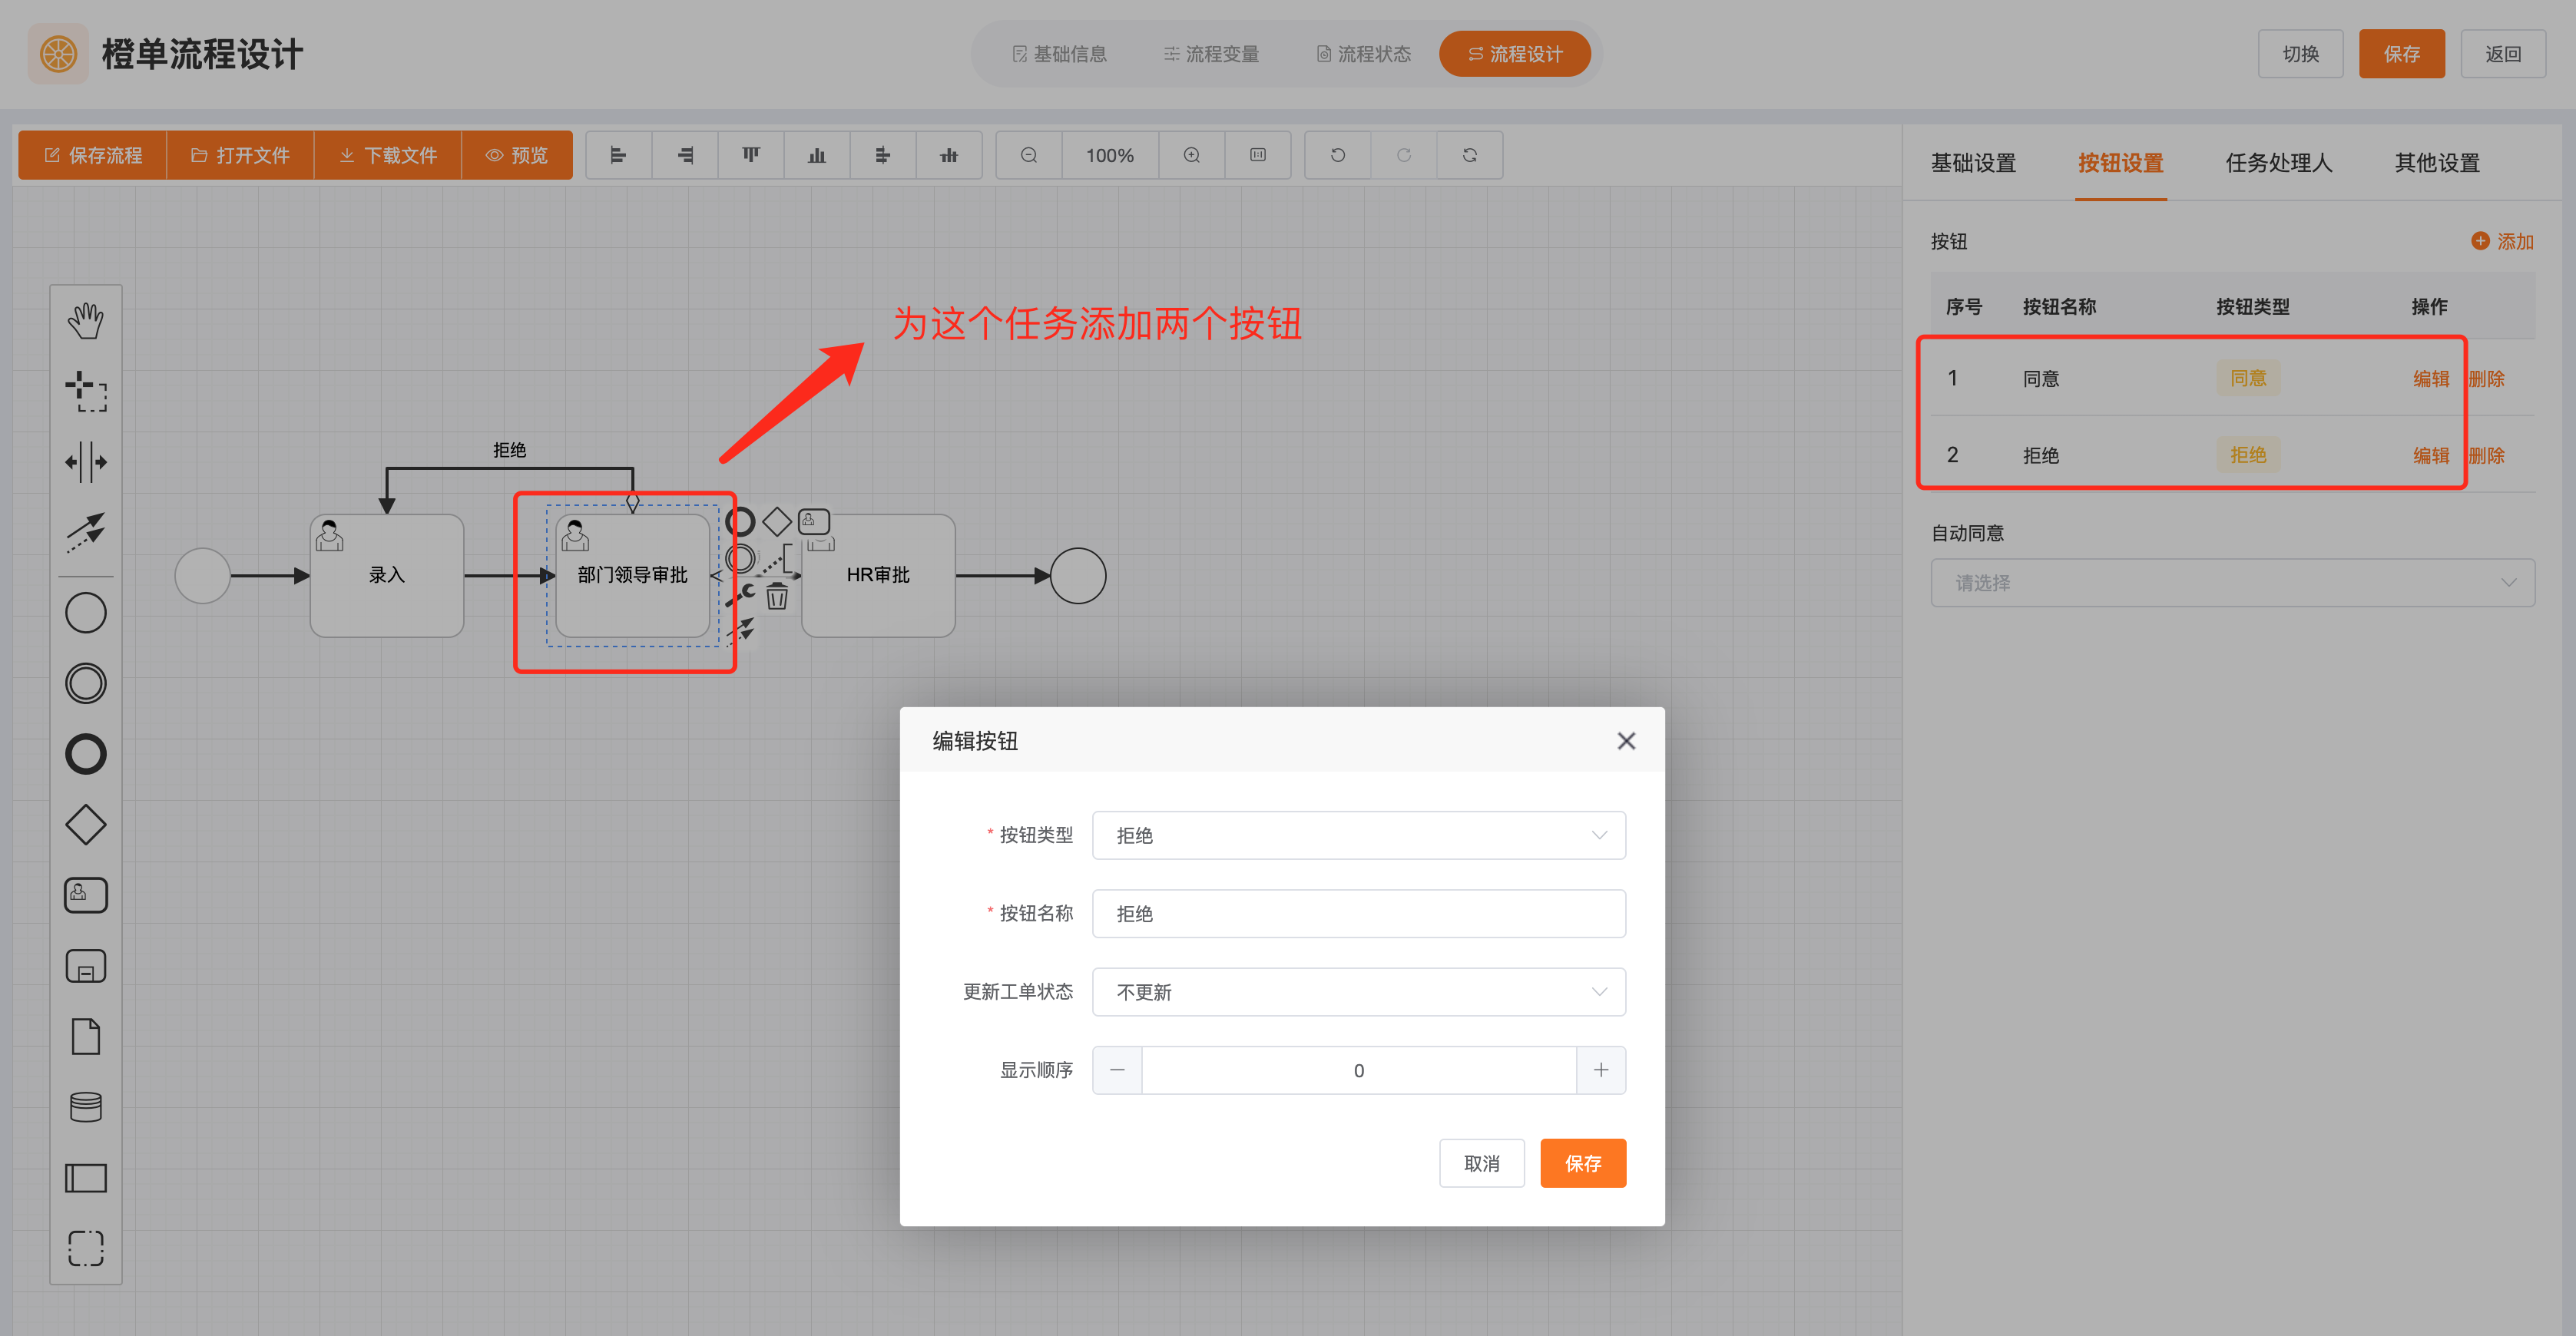Viewport: 2576px width, 1336px height.
Task: Open the 自动同意 select box
Action: 2232,583
